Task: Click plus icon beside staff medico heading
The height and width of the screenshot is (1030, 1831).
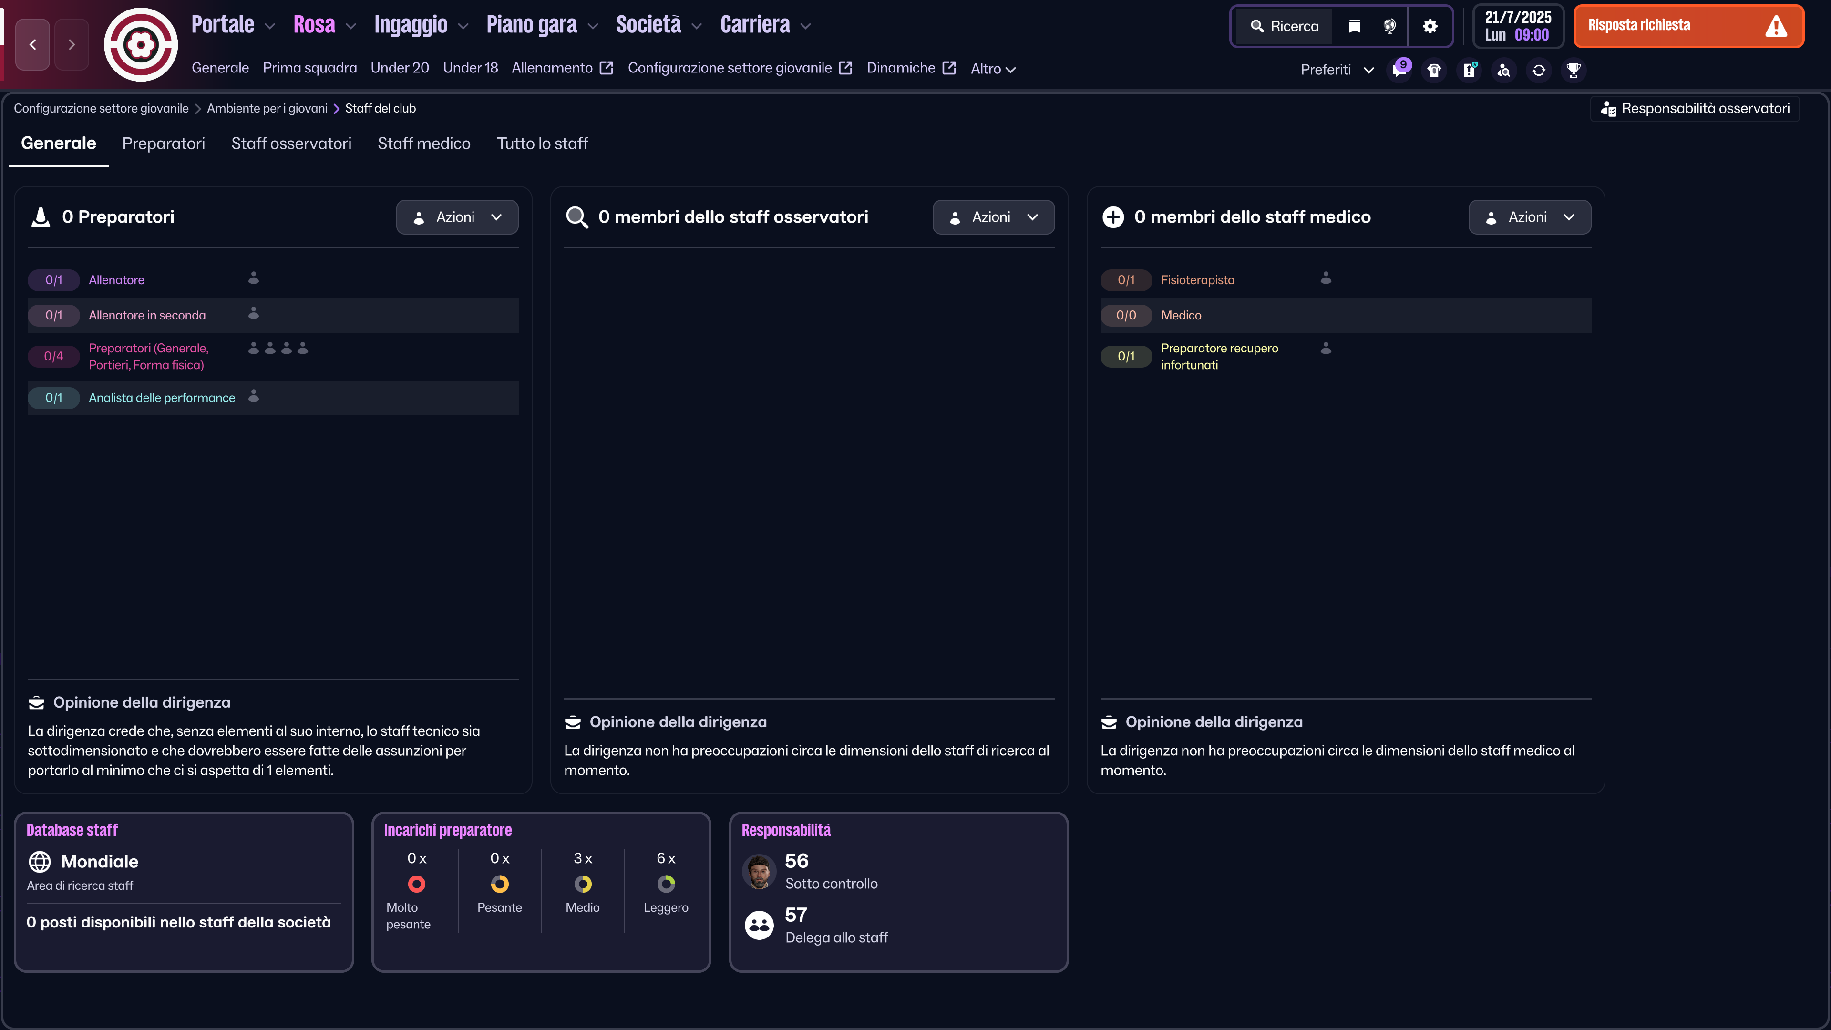Action: [x=1113, y=217]
